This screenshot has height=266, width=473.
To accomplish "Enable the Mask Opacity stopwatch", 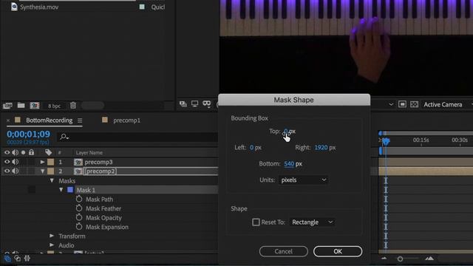I will pyautogui.click(x=79, y=217).
